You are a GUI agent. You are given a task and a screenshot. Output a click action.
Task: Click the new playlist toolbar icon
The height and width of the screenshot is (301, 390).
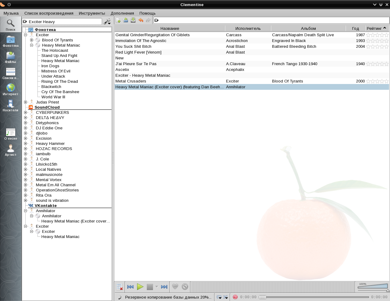pyautogui.click(x=118, y=20)
